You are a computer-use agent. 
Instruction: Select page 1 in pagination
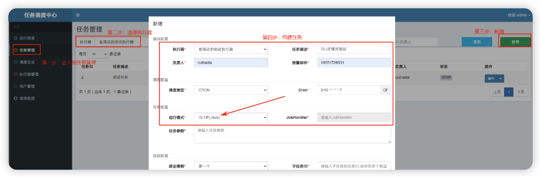coord(509,92)
